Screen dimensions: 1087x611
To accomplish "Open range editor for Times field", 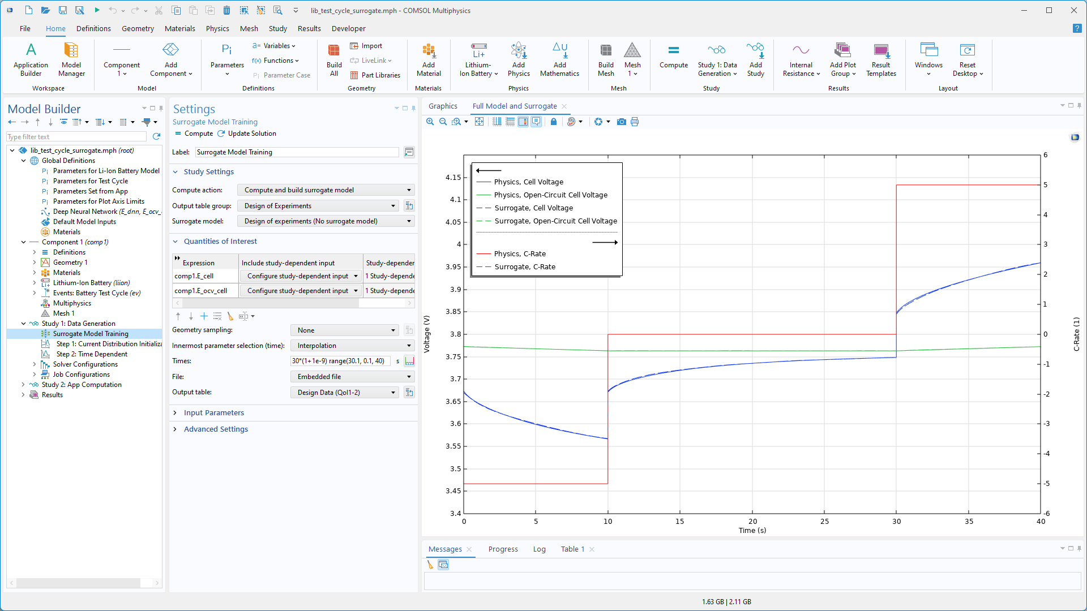I will (409, 361).
